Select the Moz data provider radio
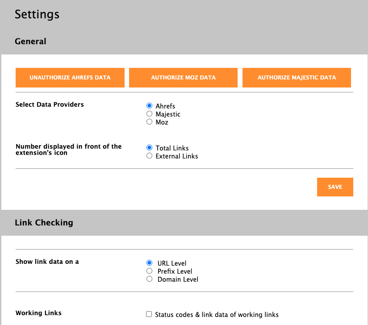Screen dimensions: 368x325 click(x=150, y=122)
